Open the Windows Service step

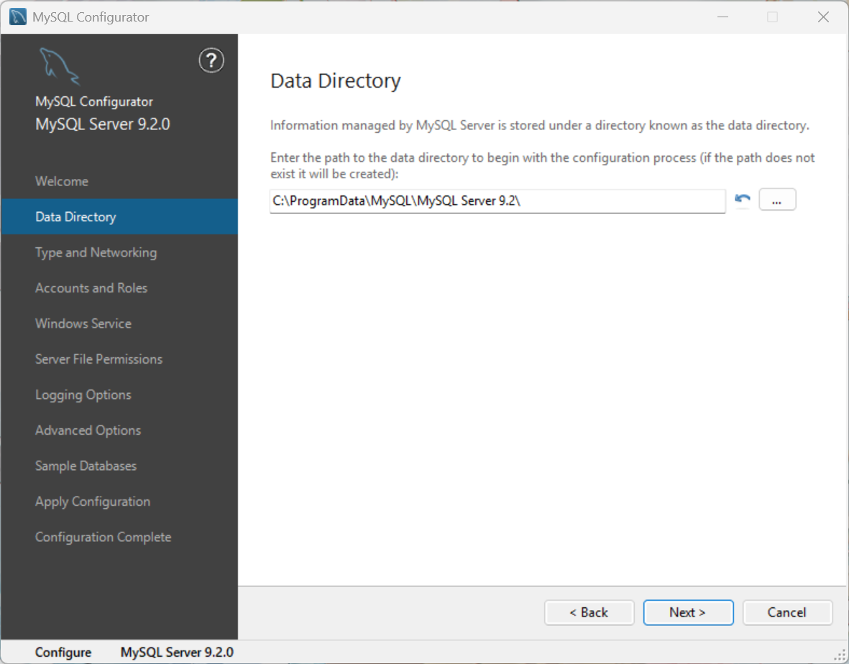pyautogui.click(x=119, y=323)
